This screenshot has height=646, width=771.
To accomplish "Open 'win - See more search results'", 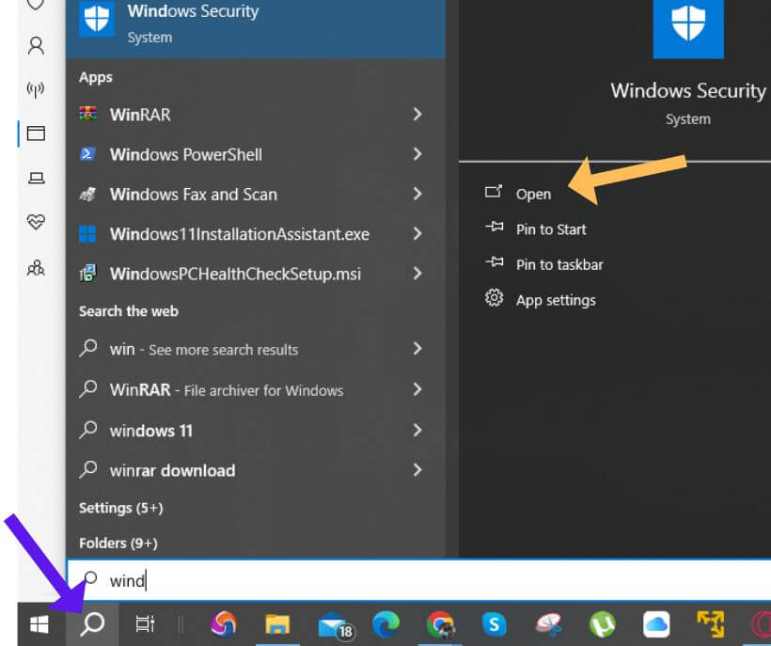I will coord(256,349).
